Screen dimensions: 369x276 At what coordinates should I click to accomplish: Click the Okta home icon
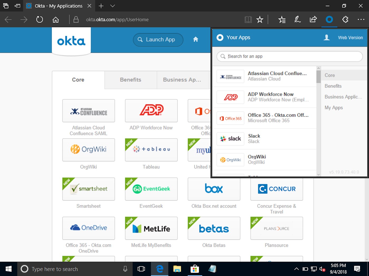click(196, 39)
